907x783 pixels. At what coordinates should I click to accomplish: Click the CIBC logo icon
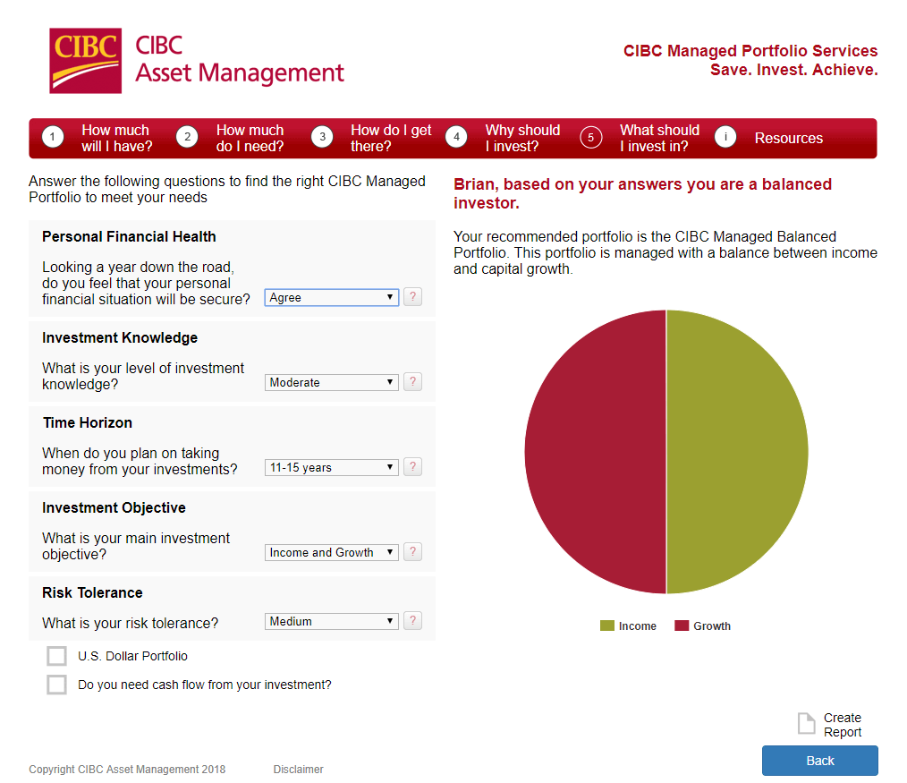pyautogui.click(x=86, y=61)
